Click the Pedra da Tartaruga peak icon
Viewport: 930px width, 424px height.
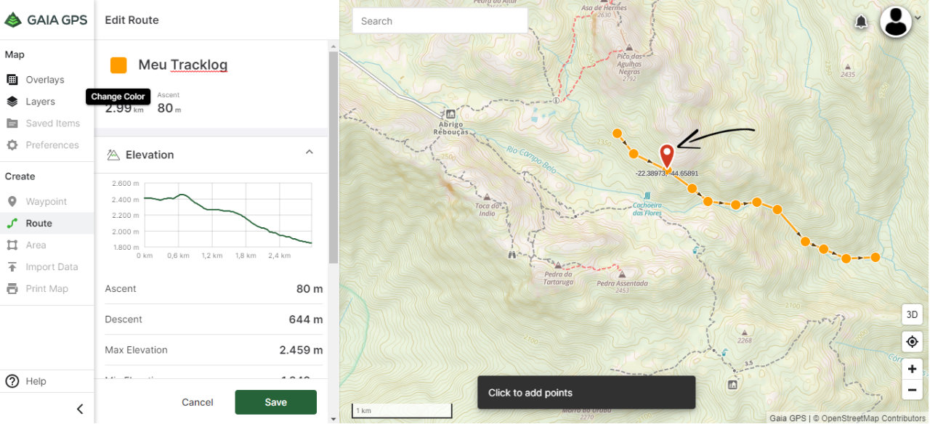click(x=558, y=266)
